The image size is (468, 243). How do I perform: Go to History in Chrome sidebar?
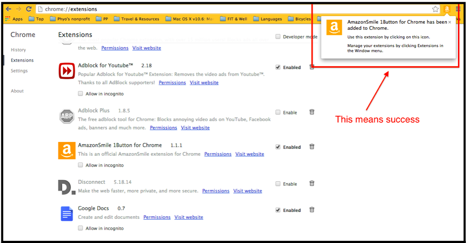(18, 50)
